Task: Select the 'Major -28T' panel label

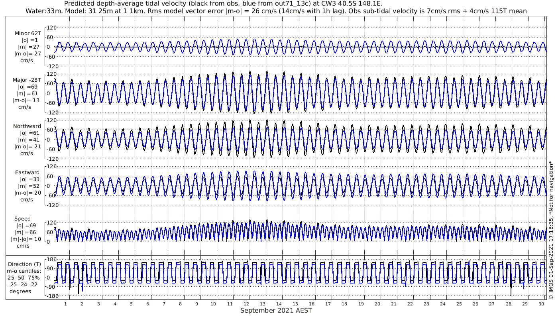Action: [x=27, y=80]
